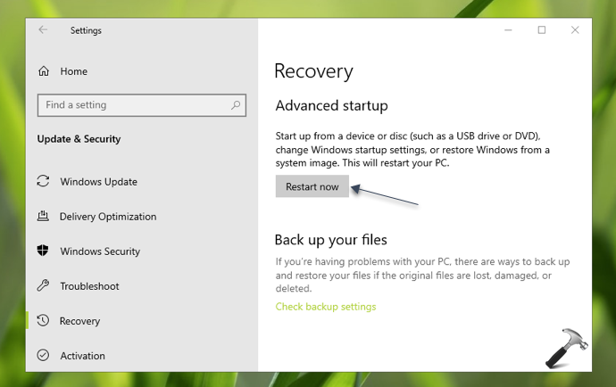Click the back arrow in Settings
Image resolution: width=616 pixels, height=387 pixels.
(43, 29)
